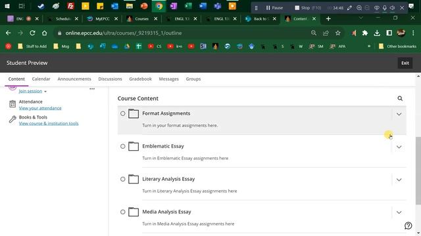Switch to the Courses browser tab
Viewport: 421px width, 236px height.
tap(142, 19)
